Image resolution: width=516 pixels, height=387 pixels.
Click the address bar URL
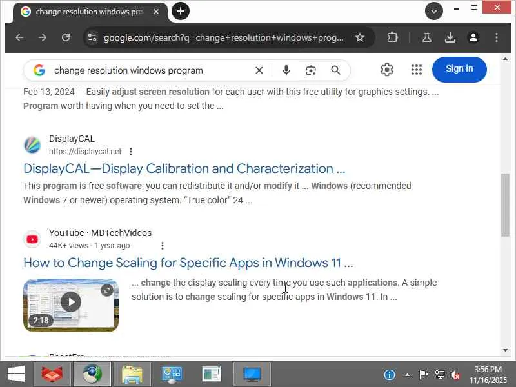(223, 38)
